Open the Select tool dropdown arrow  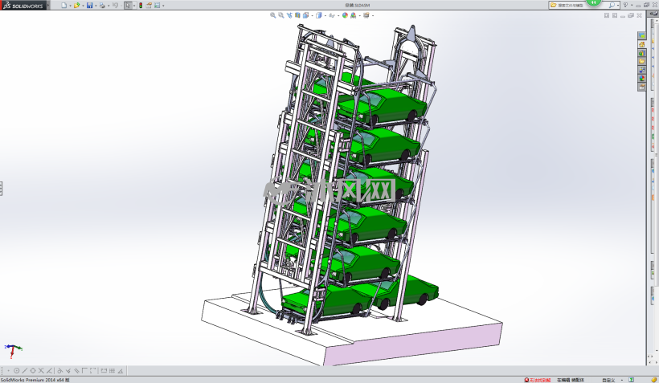(x=134, y=6)
